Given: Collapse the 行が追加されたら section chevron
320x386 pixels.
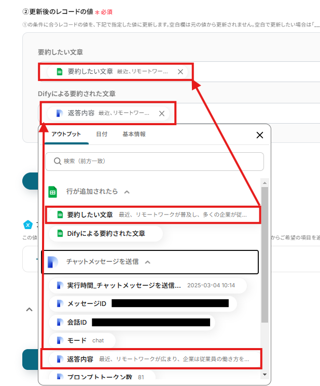Looking at the screenshot, I should pos(127,192).
